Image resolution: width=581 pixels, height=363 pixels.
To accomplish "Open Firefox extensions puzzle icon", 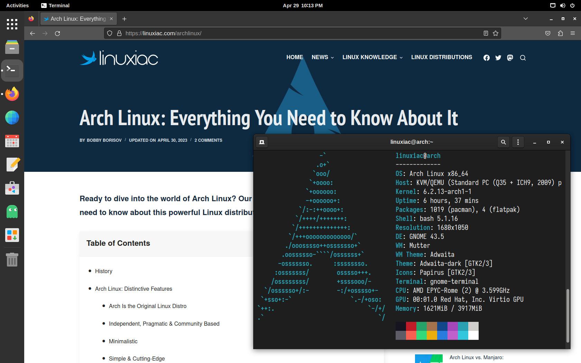I will 560,33.
